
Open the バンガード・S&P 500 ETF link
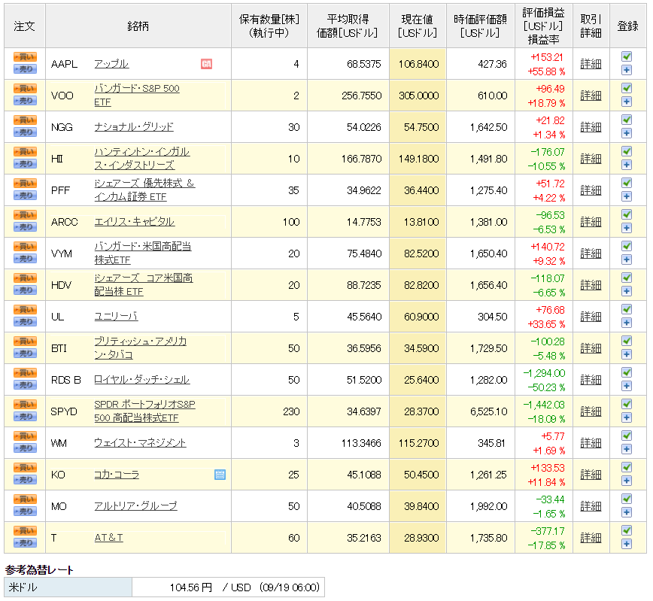(x=137, y=95)
